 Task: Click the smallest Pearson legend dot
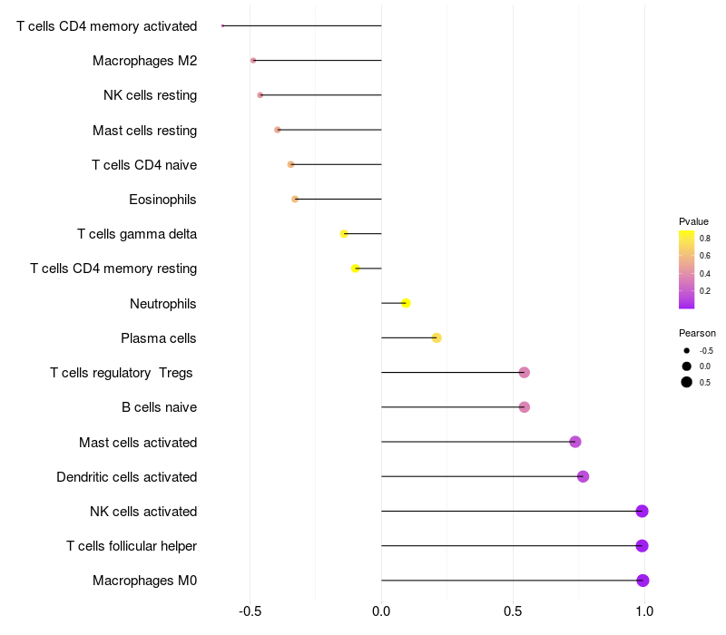(687, 350)
